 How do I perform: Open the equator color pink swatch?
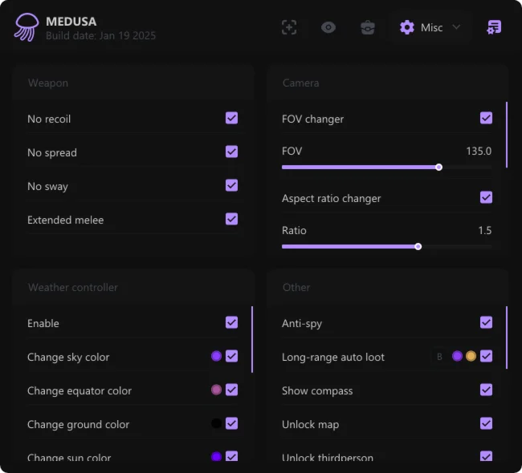click(216, 390)
